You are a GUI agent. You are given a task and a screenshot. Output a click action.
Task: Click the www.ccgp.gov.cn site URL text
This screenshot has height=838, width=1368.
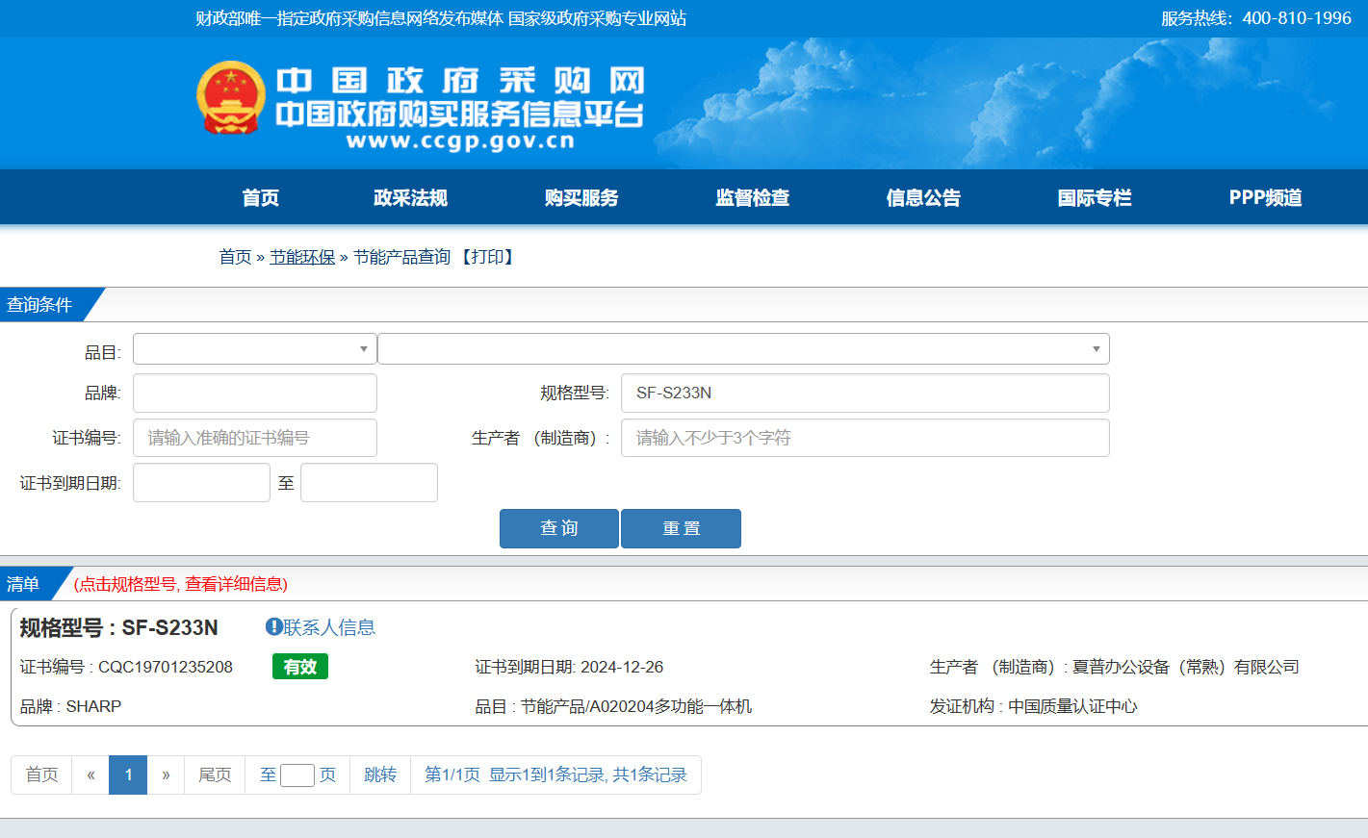[x=460, y=141]
